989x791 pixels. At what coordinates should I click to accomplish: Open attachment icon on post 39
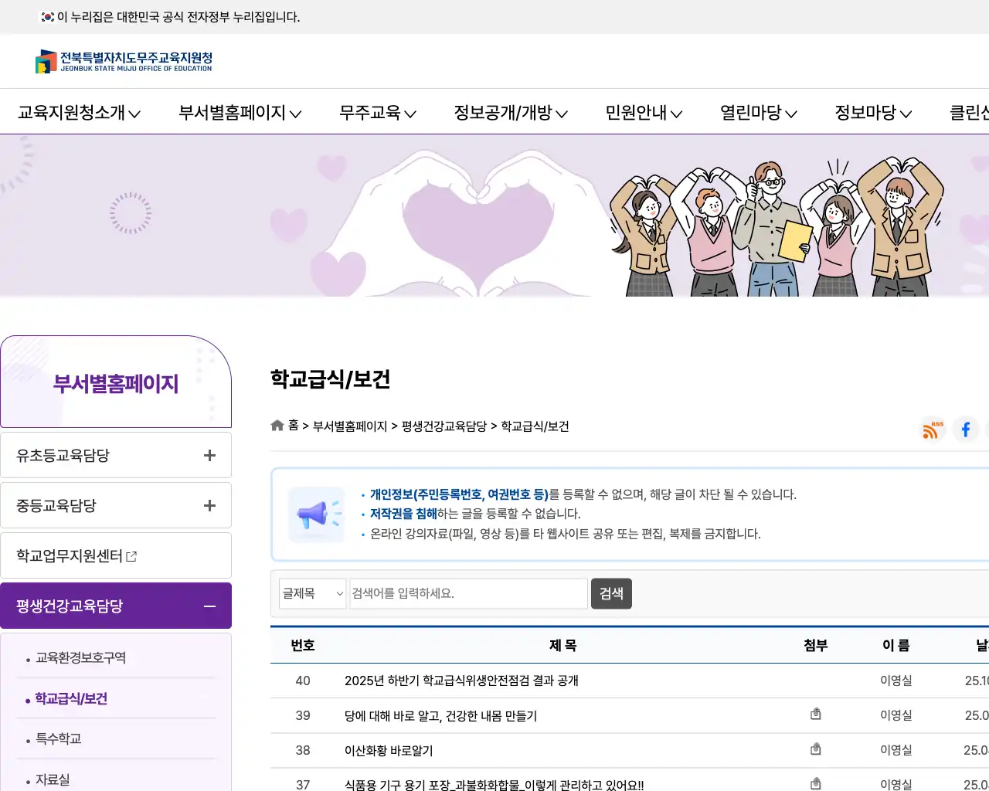(x=815, y=714)
